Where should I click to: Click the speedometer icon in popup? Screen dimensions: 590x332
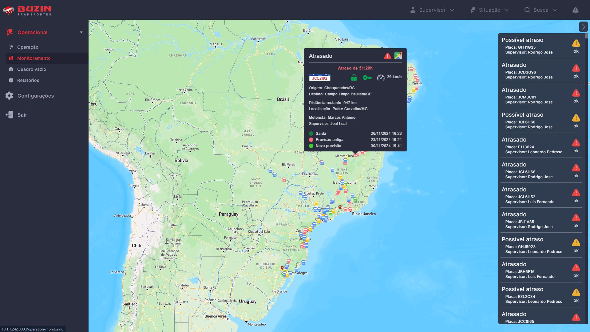(381, 78)
